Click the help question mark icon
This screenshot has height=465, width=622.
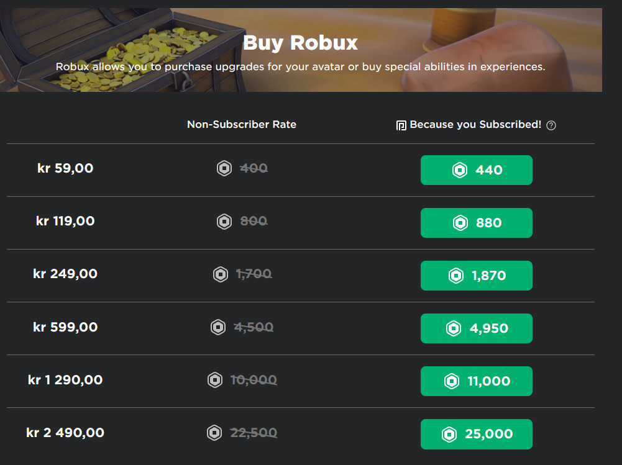[x=551, y=125]
